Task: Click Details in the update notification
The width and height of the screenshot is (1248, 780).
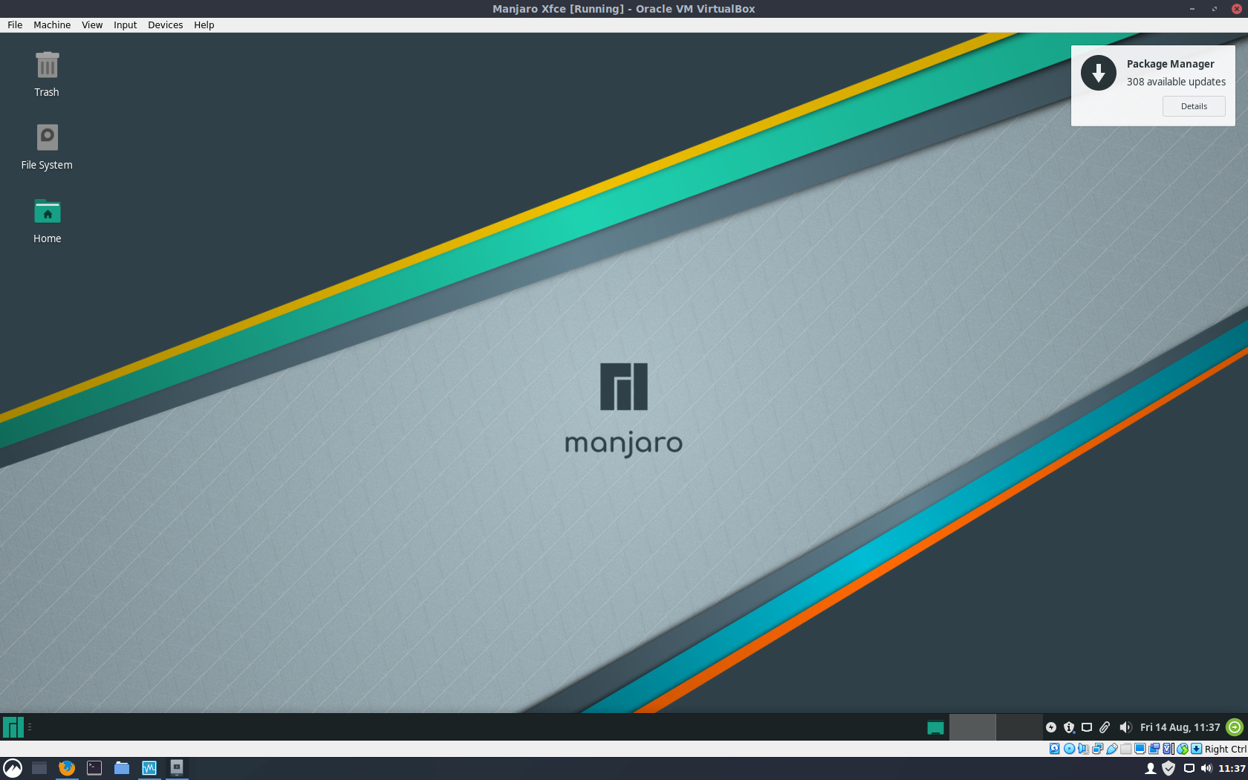Action: [x=1194, y=106]
